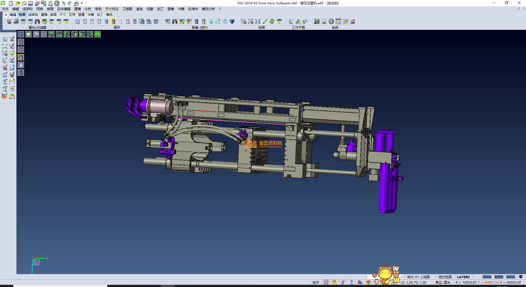Open the 分析 menu
The height and width of the screenshot is (287, 526).
tap(88, 9)
